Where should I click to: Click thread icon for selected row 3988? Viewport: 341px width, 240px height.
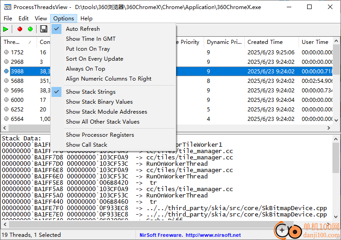6,71
